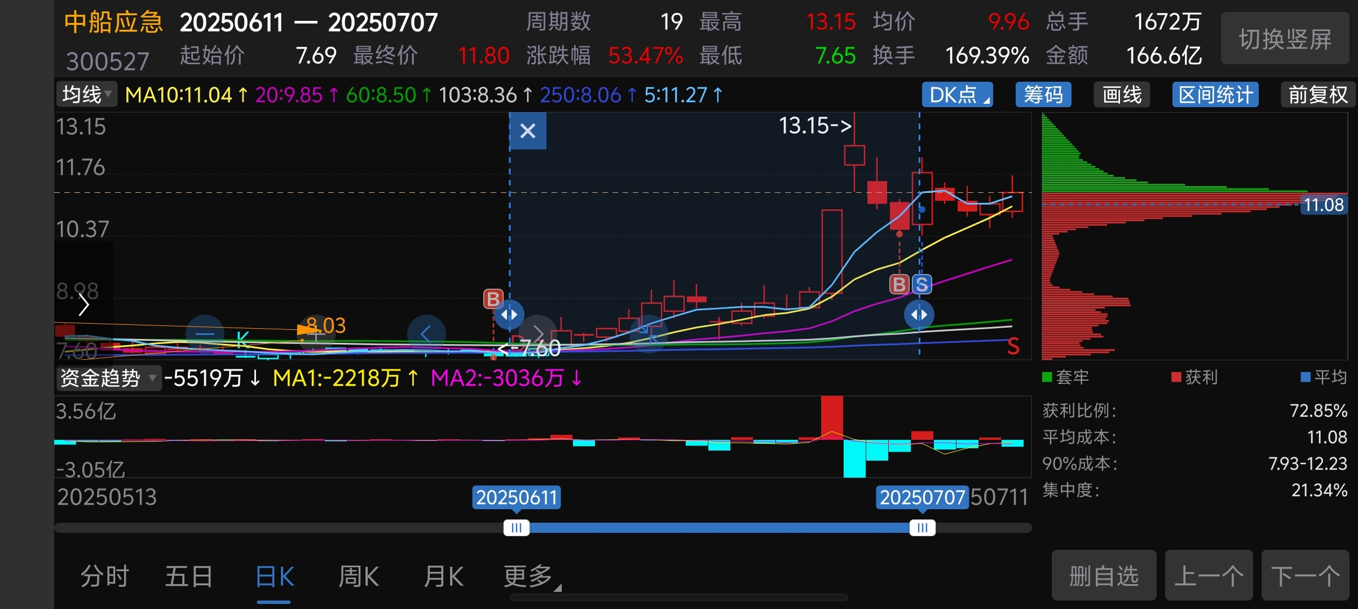Viewport: 1358px width, 609px height.
Task: Click the 20250707 end date label
Action: point(923,497)
